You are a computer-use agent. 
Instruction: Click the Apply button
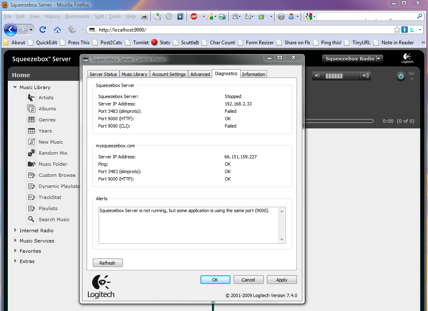click(x=281, y=280)
